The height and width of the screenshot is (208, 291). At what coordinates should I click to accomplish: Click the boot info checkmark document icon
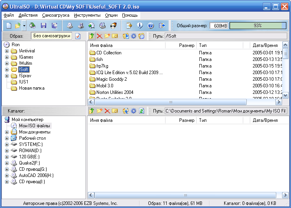click(78, 36)
